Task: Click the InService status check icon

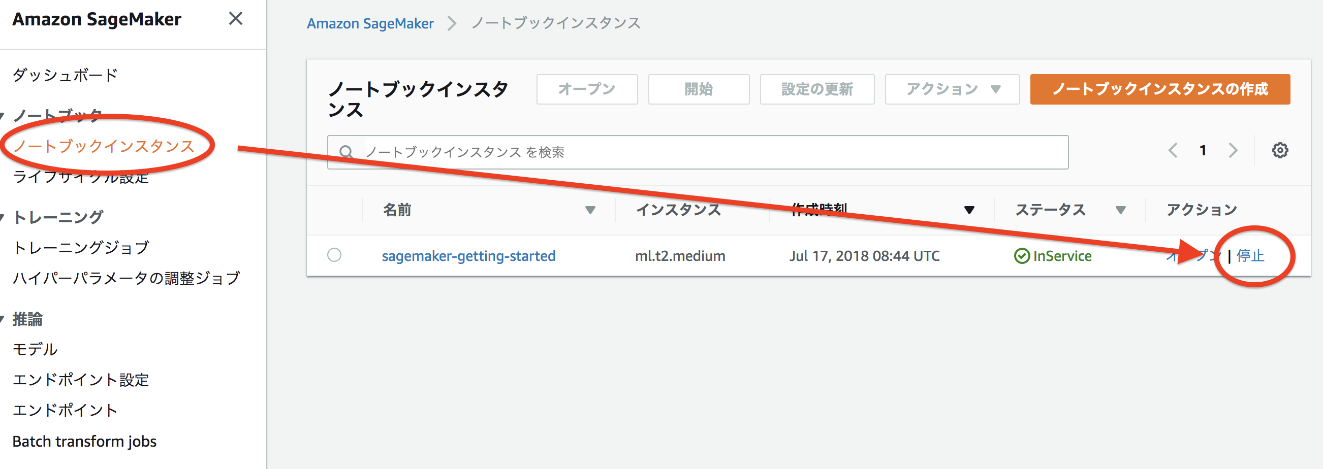Action: [1022, 255]
